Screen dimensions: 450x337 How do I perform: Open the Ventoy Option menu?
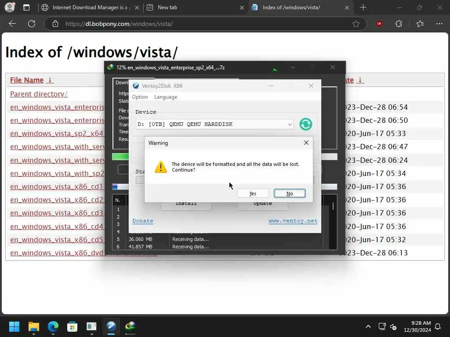(140, 97)
